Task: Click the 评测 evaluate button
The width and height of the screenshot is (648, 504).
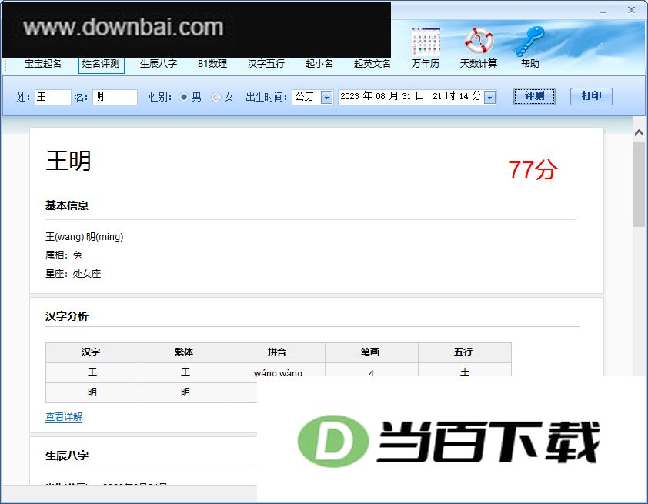Action: [534, 96]
